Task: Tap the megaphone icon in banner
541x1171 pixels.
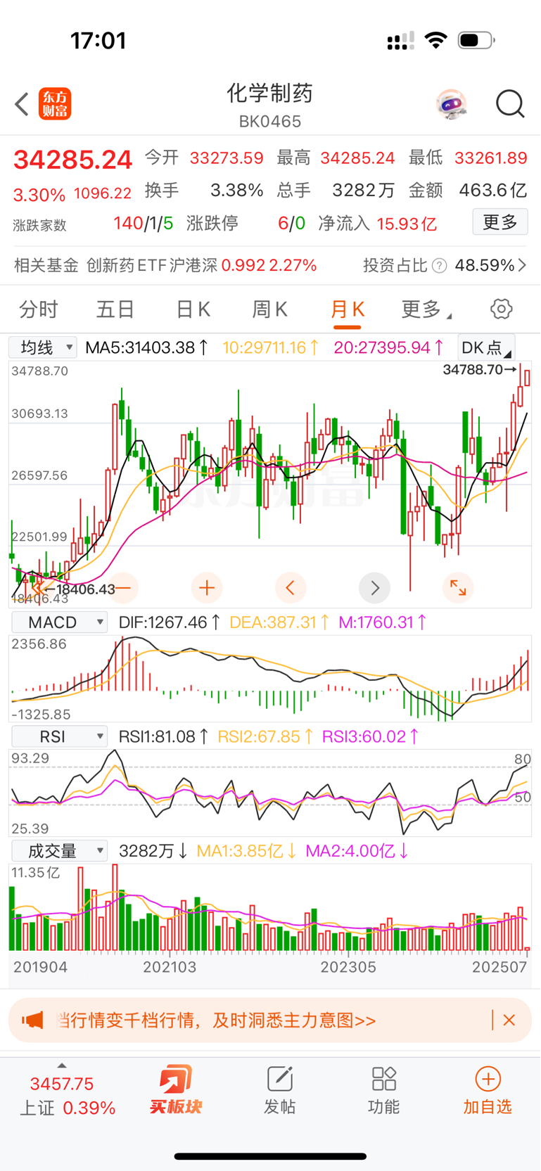Action: point(32,1020)
